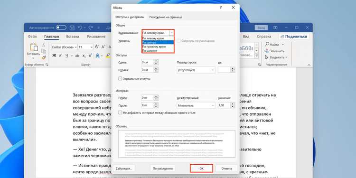Click the Справа indent input field

pos(147,69)
